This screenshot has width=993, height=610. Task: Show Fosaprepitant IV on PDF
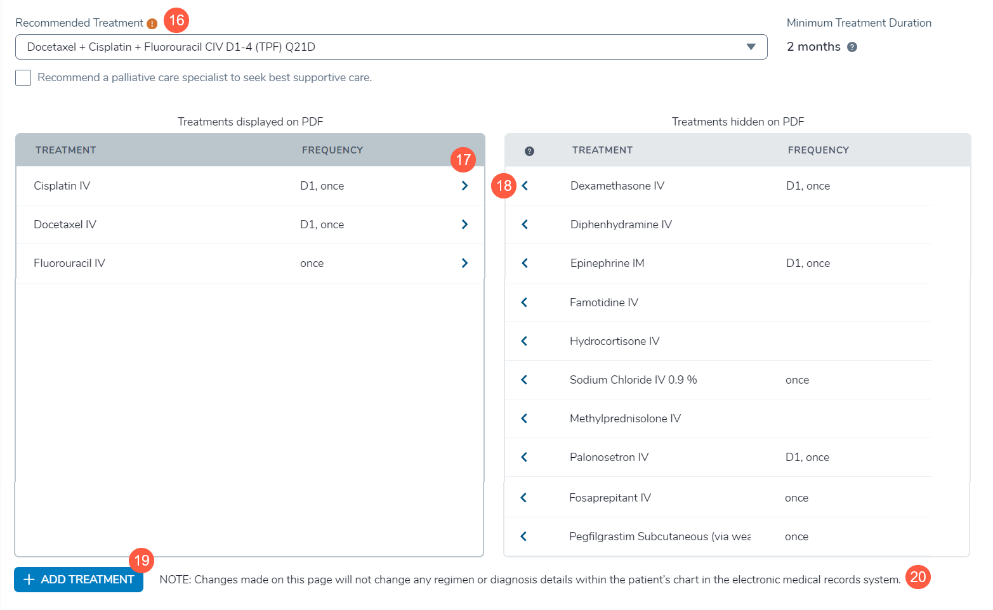[523, 498]
